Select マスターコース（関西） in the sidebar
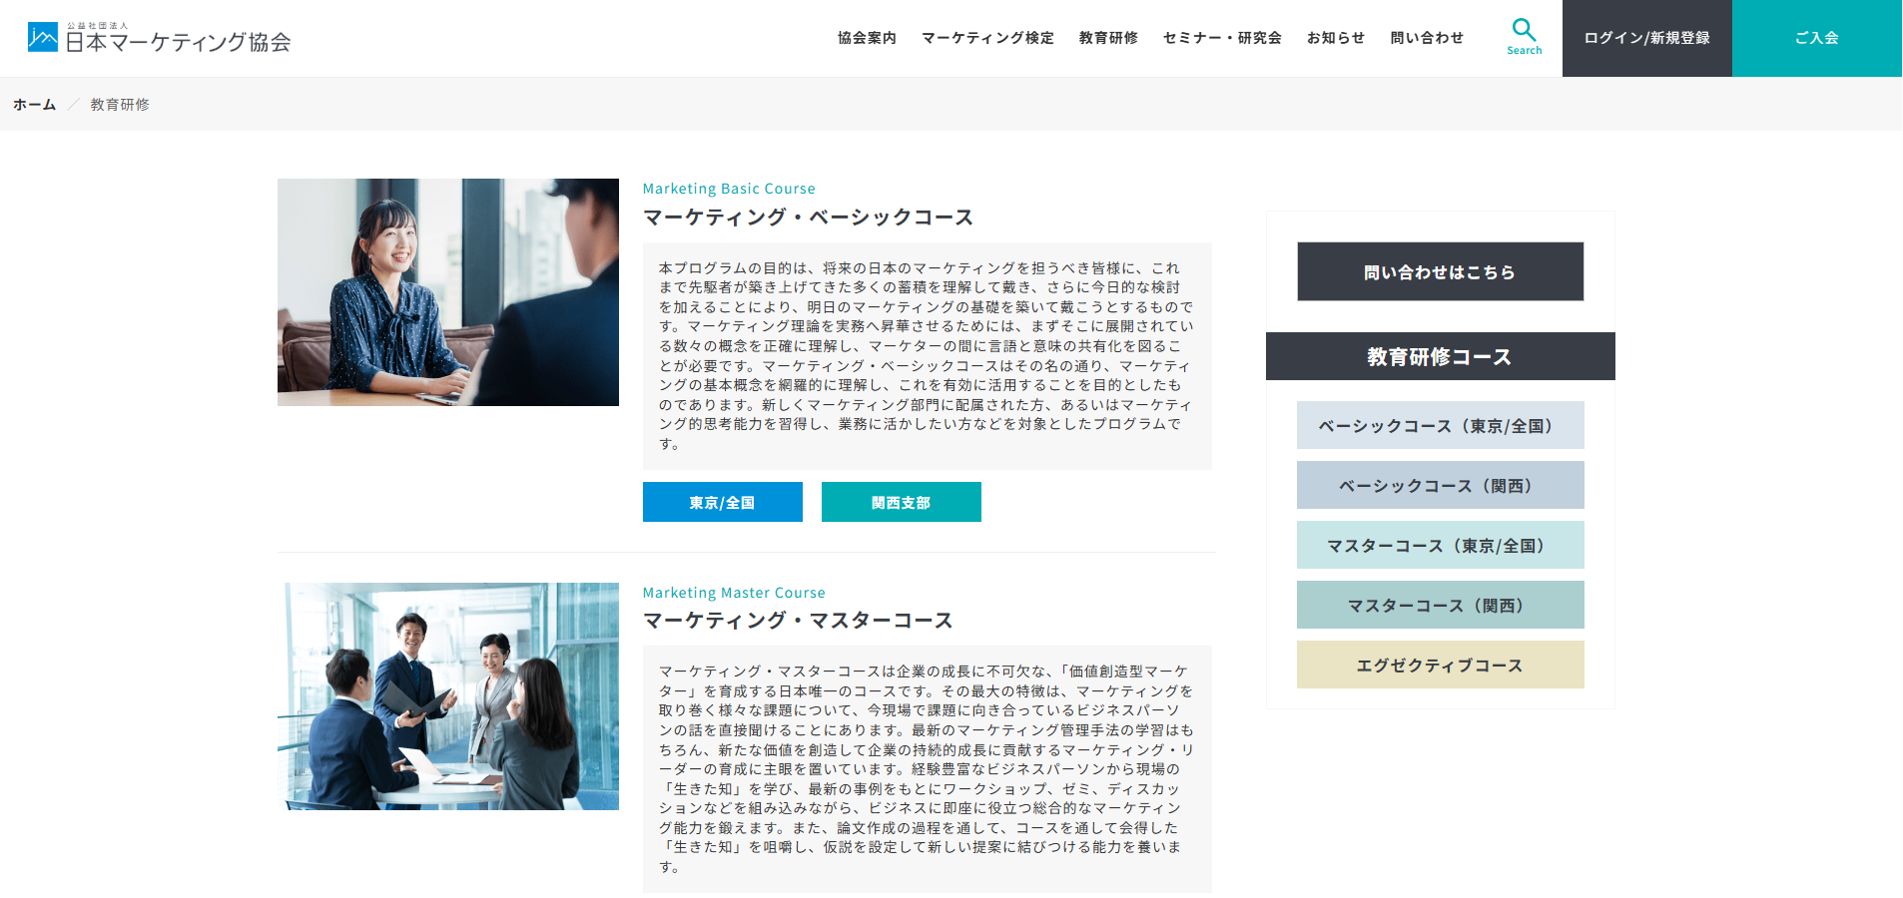This screenshot has height=898, width=1903. (x=1440, y=605)
